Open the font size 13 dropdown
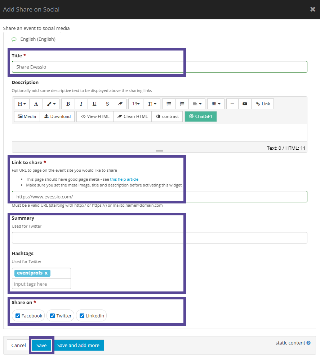320x360 pixels. click(x=136, y=104)
